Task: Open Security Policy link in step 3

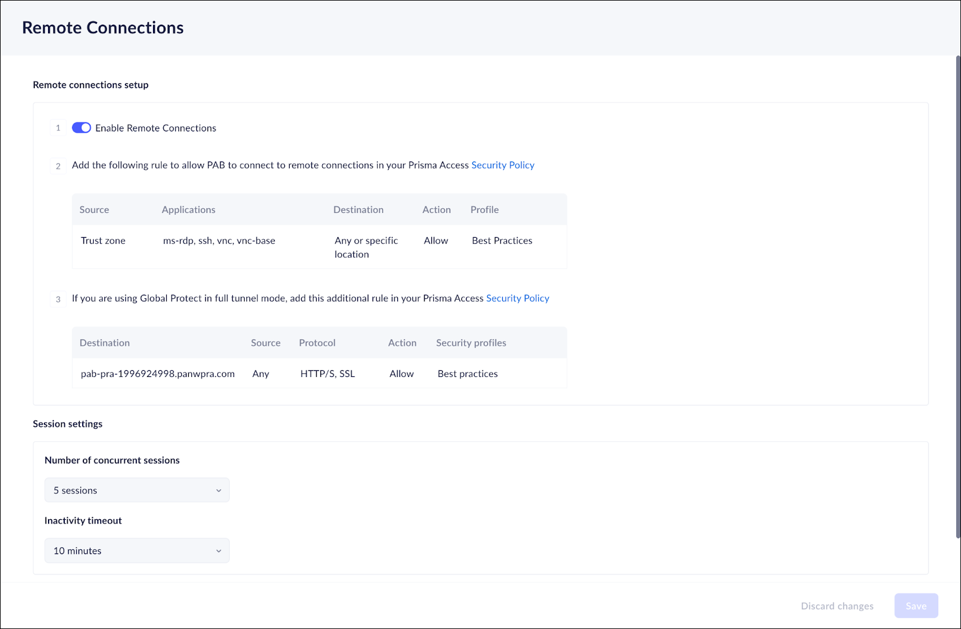Action: pos(517,298)
